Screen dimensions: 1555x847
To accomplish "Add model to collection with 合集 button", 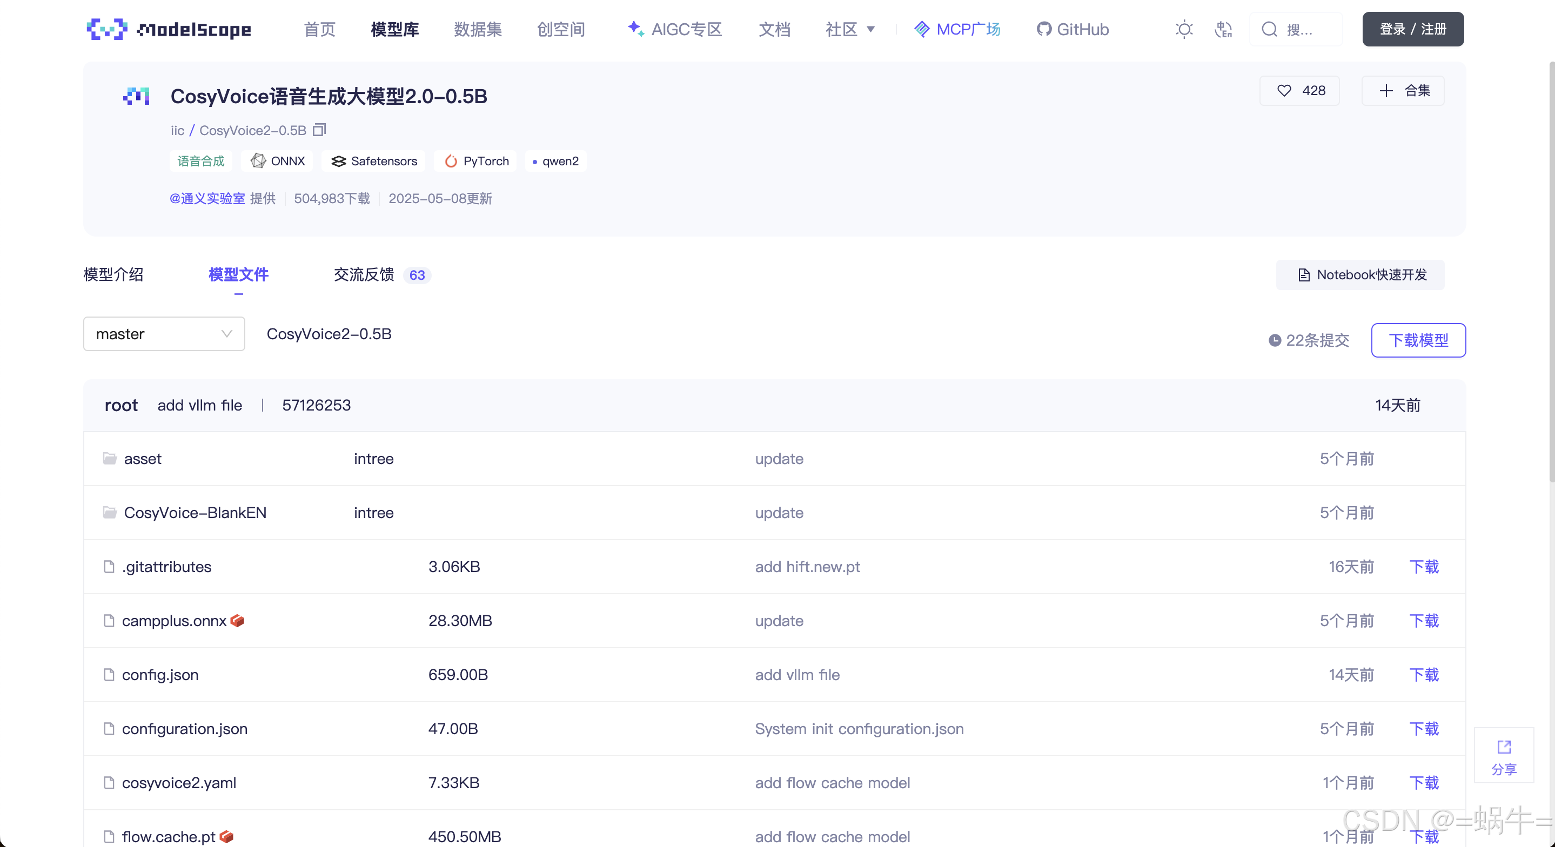I will click(x=1403, y=91).
